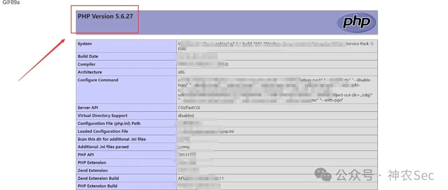The image size is (448, 190).
Task: Select the x86 architecture value
Action: [181, 72]
